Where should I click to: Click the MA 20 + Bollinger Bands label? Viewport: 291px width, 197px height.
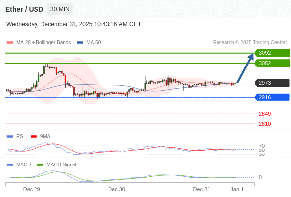click(x=43, y=43)
